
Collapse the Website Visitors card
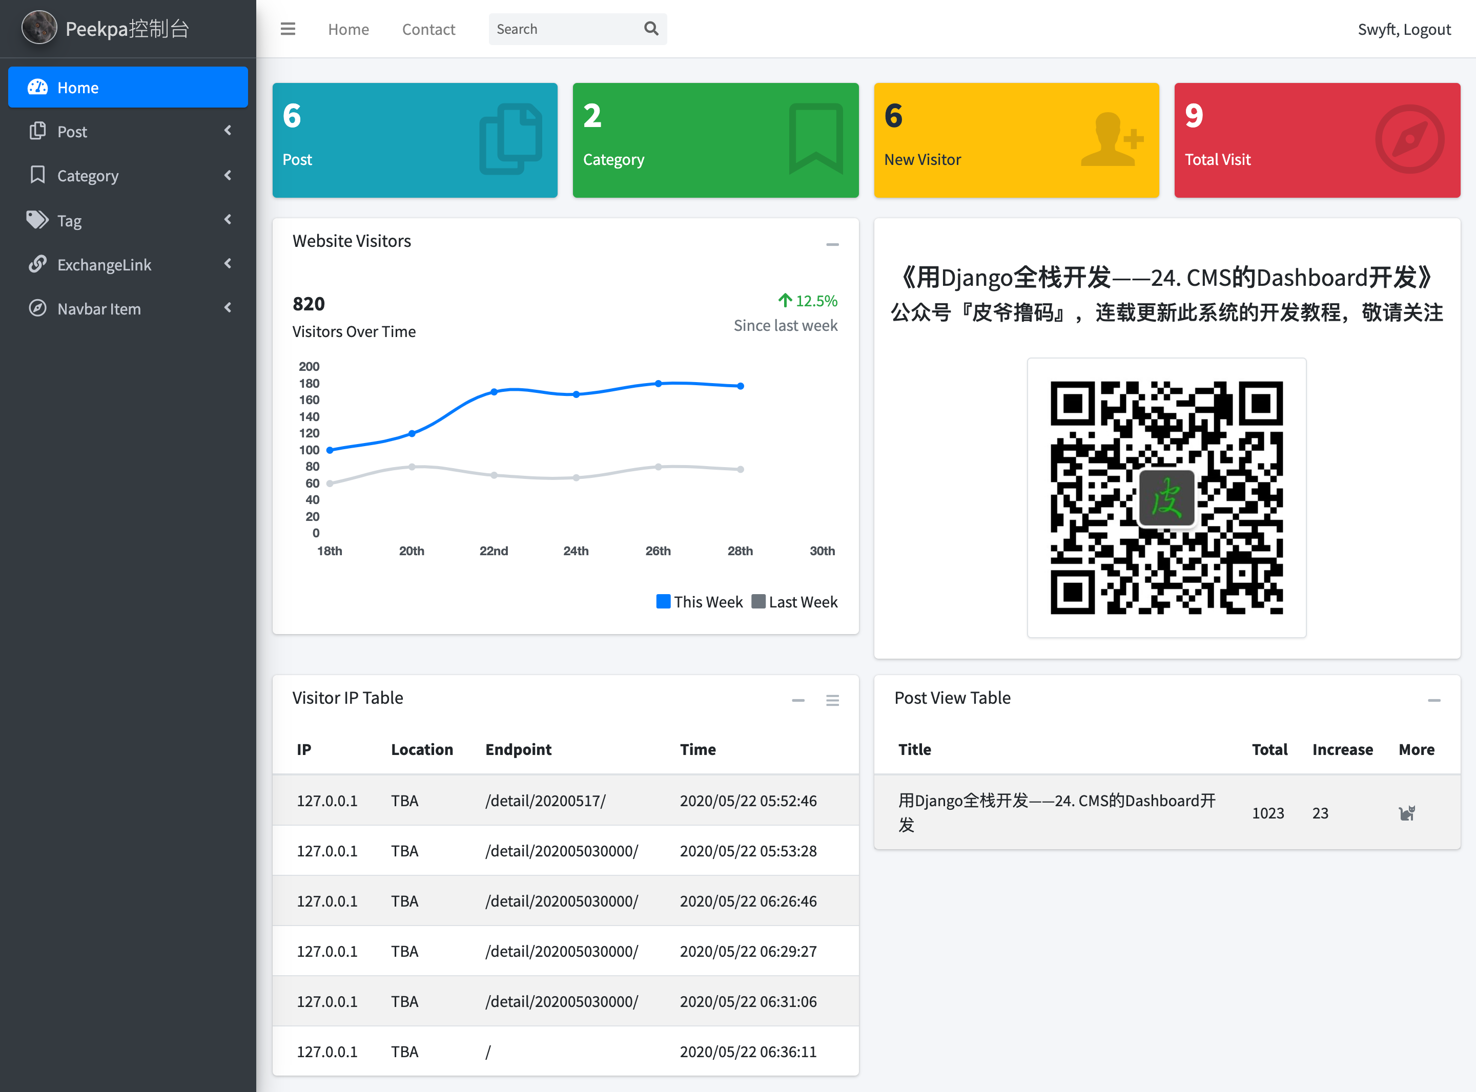click(x=832, y=245)
